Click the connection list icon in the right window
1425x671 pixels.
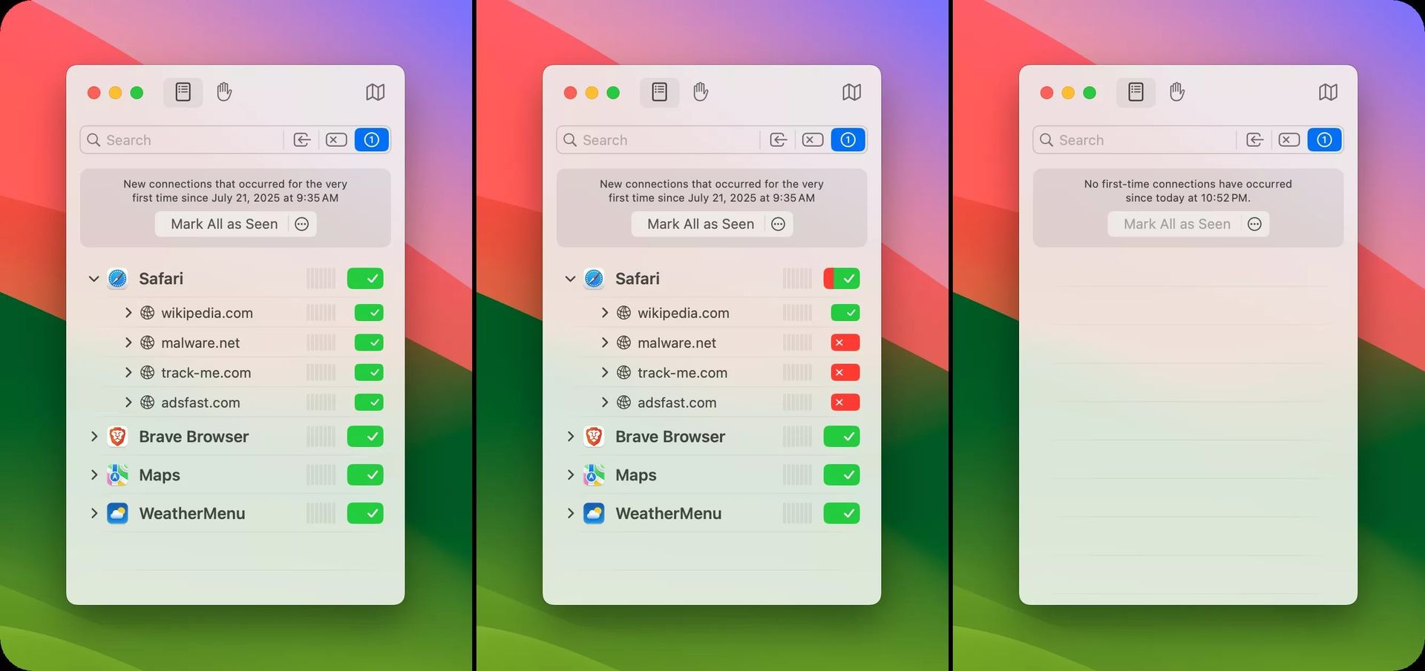pos(1136,92)
